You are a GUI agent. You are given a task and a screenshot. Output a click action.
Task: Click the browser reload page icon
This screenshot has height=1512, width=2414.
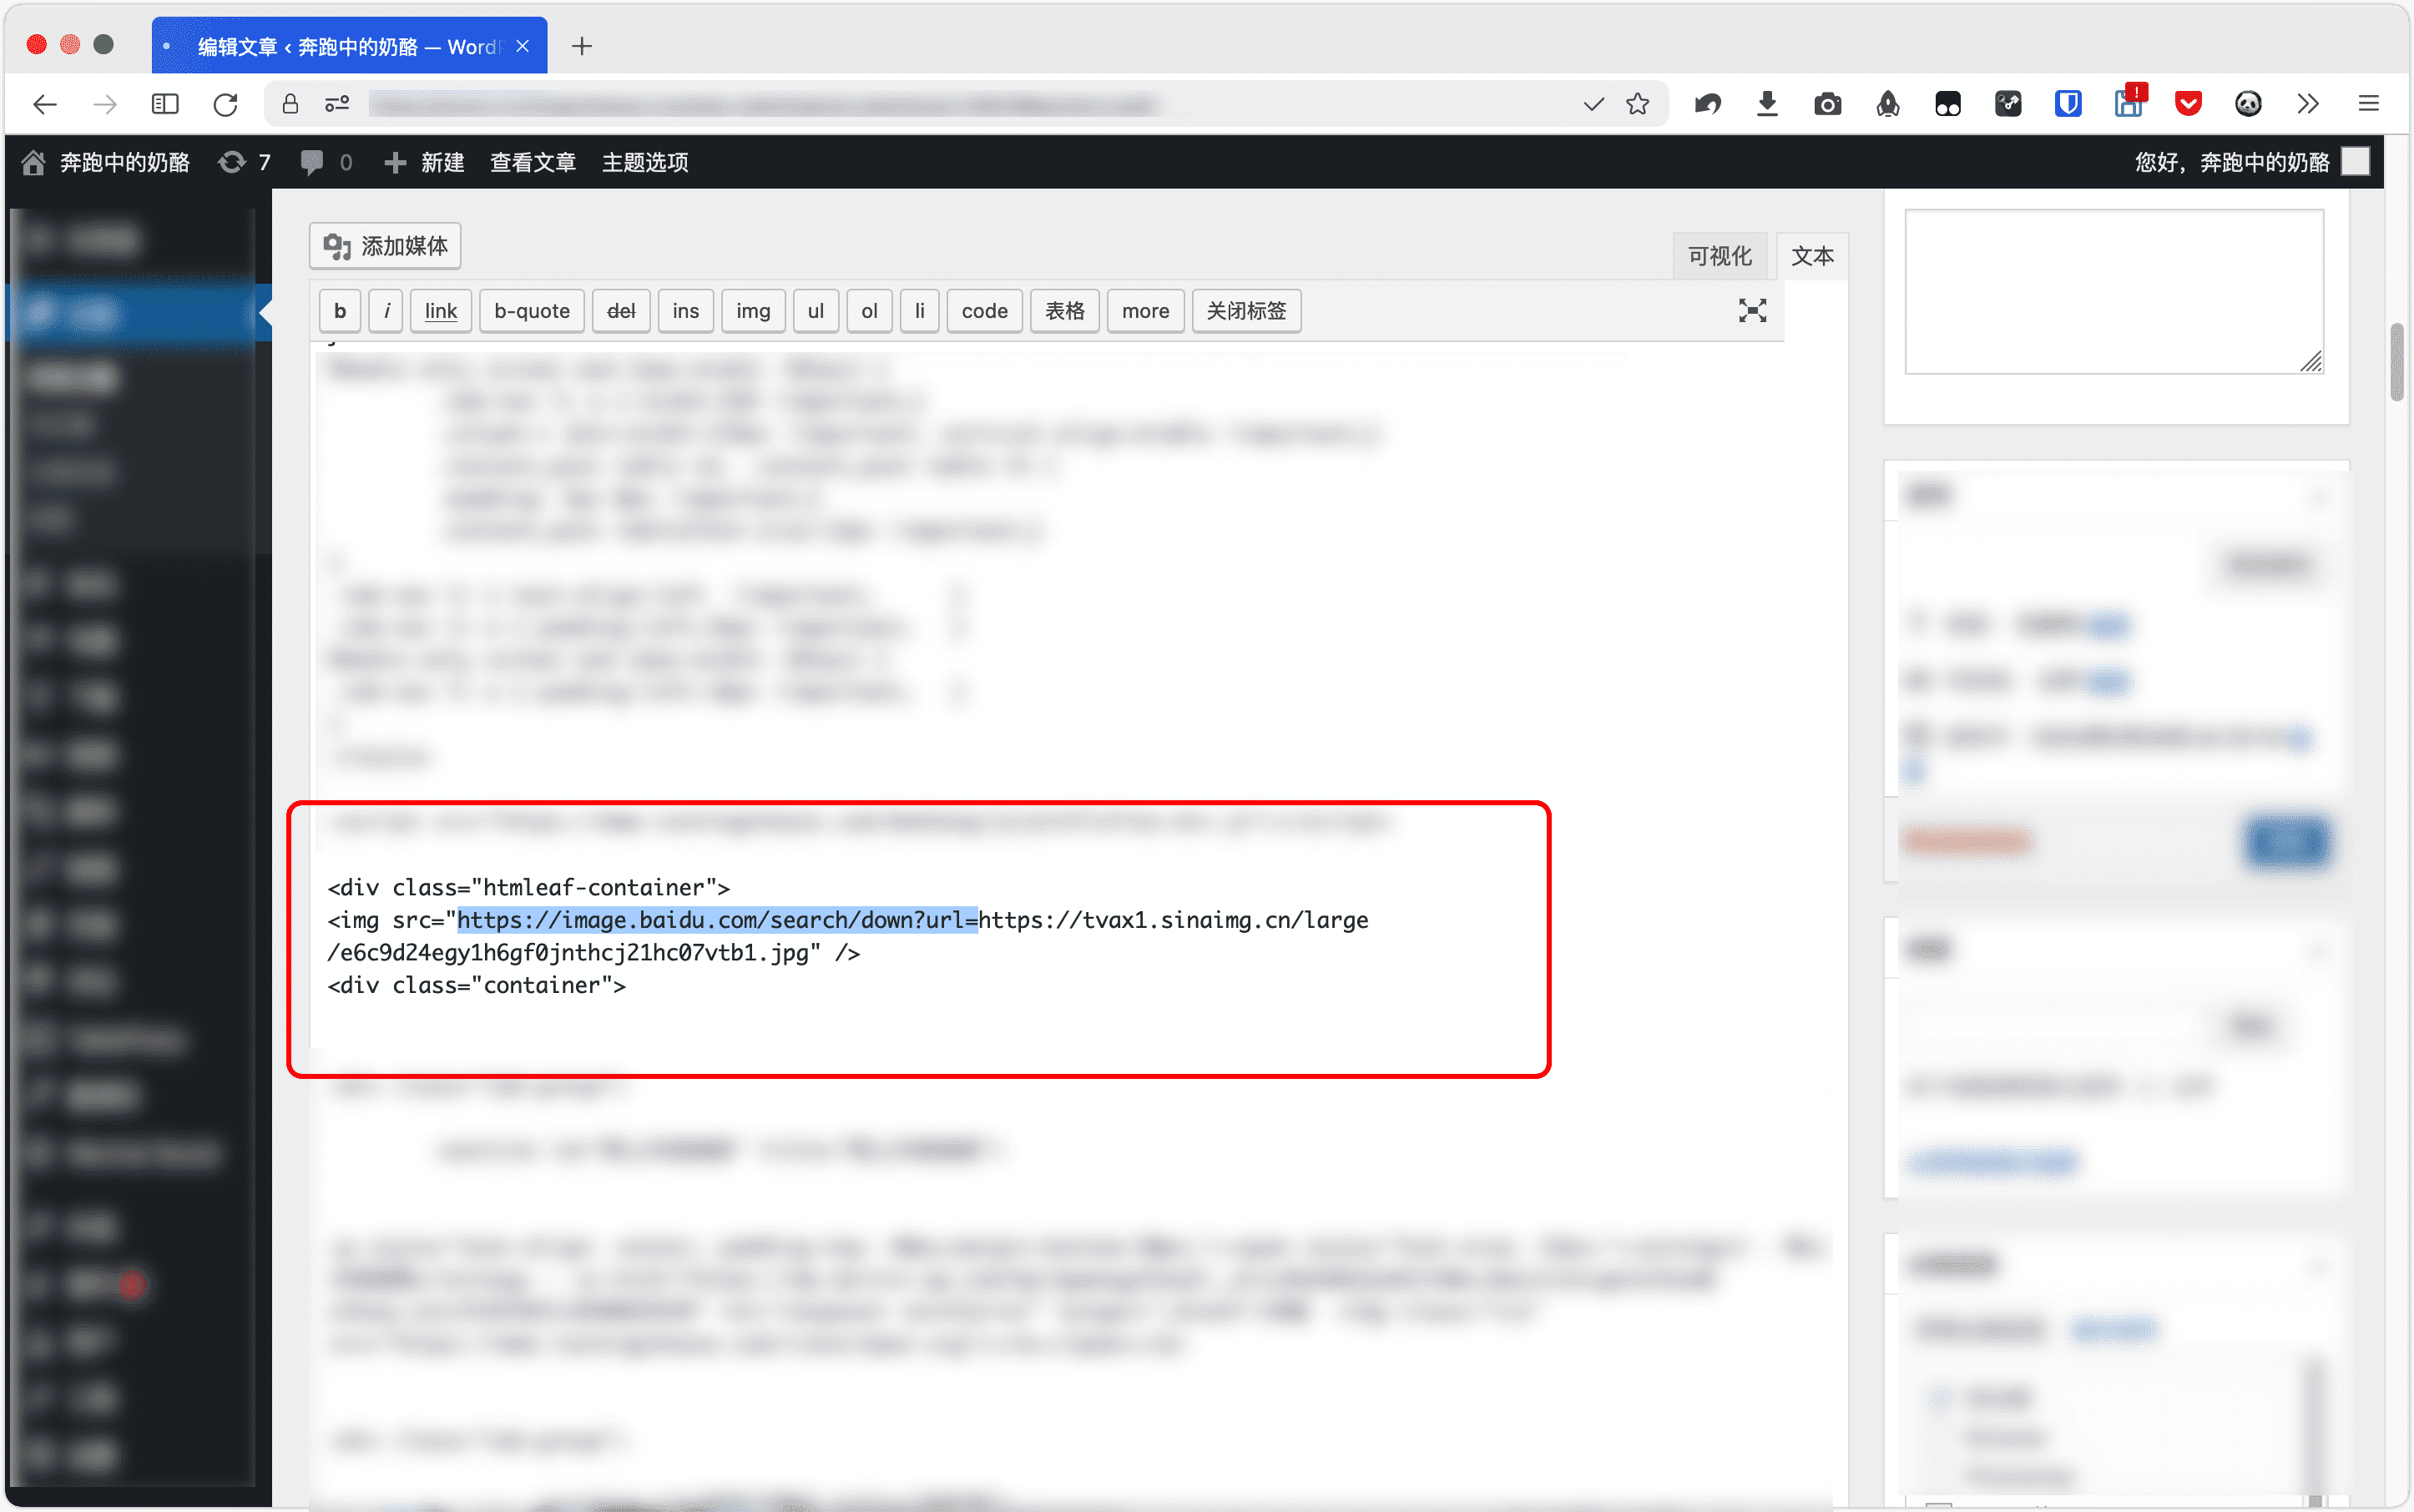point(226,104)
